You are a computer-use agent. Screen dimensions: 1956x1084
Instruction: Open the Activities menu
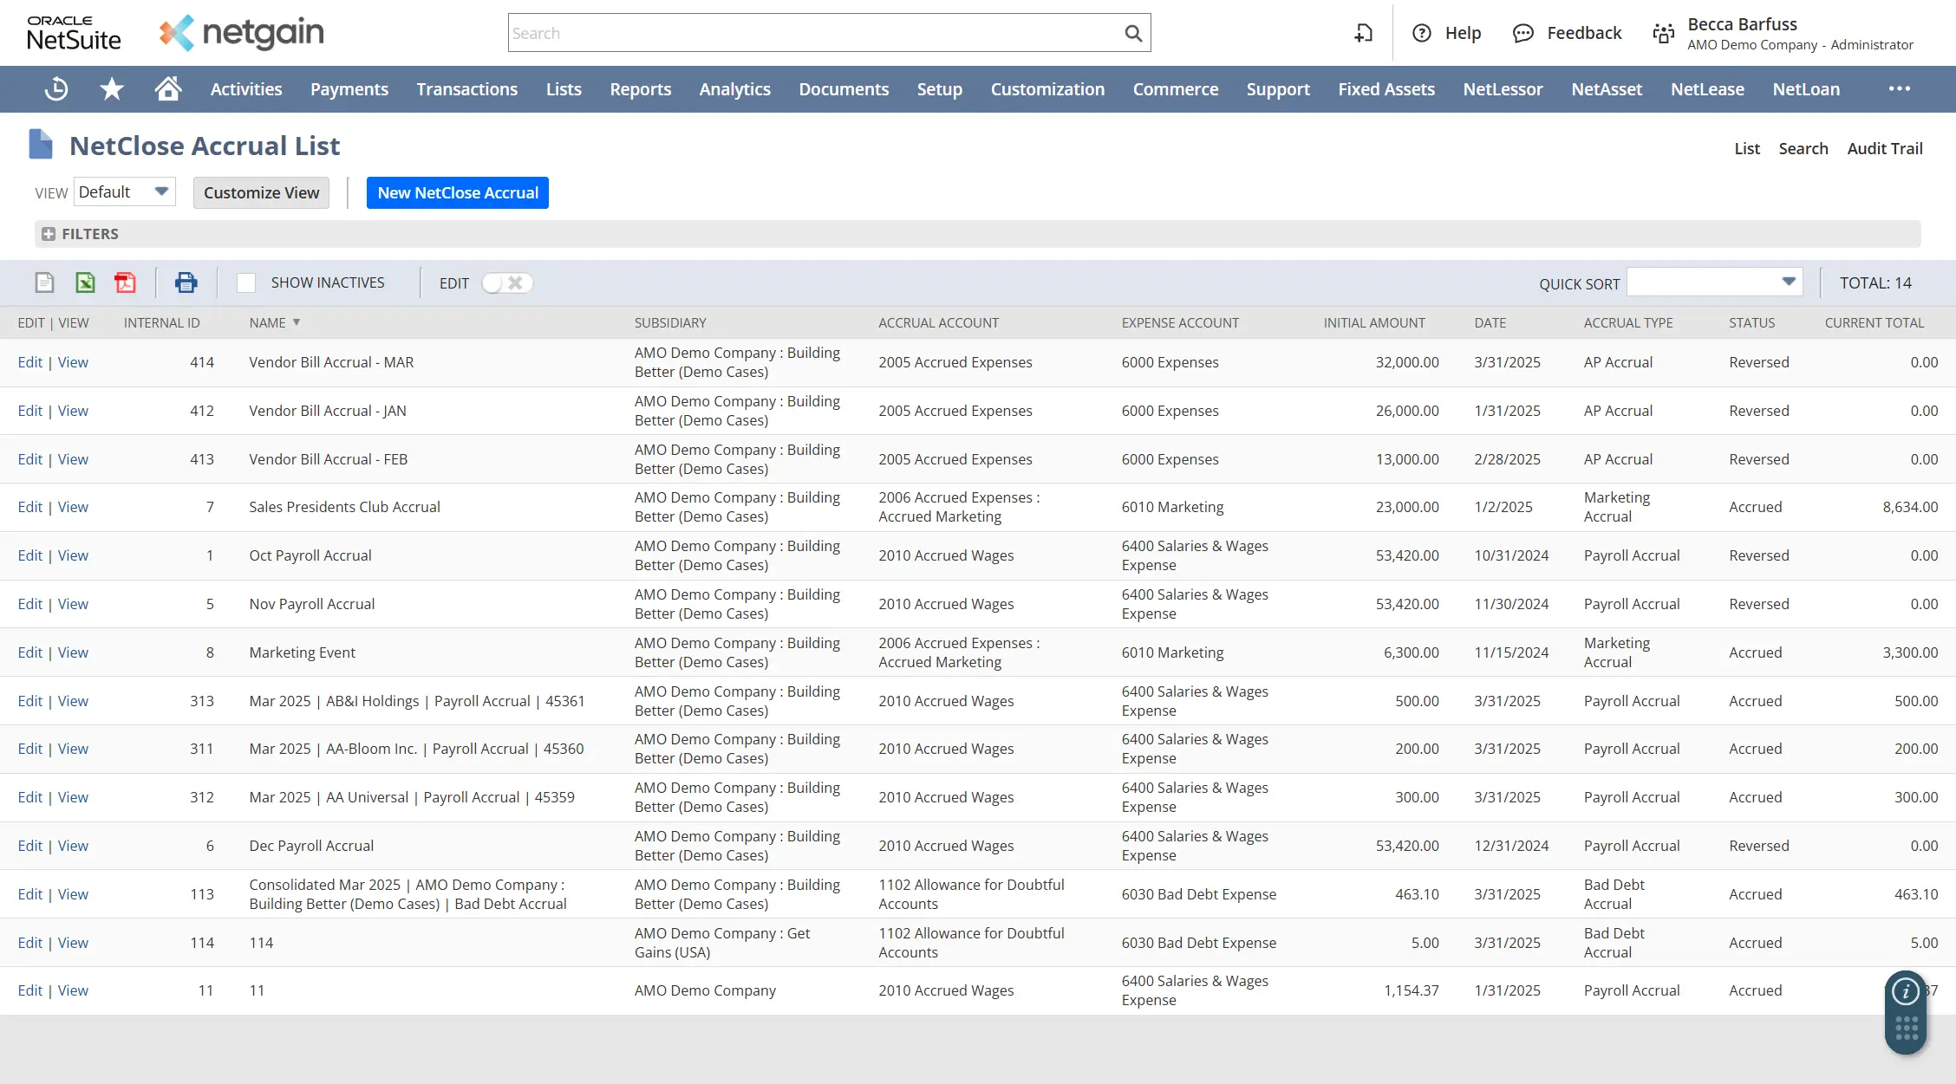point(245,89)
